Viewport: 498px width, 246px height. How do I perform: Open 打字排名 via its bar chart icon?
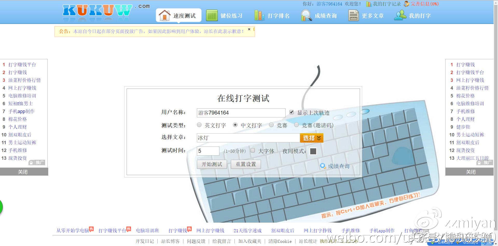click(259, 15)
